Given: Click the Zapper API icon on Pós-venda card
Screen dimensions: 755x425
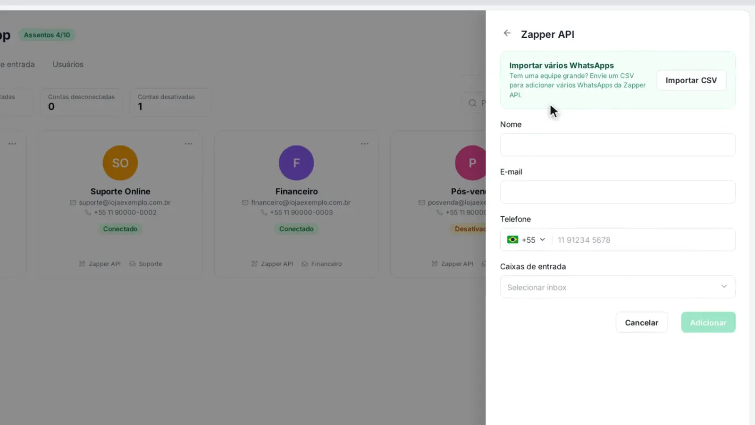Looking at the screenshot, I should point(434,264).
